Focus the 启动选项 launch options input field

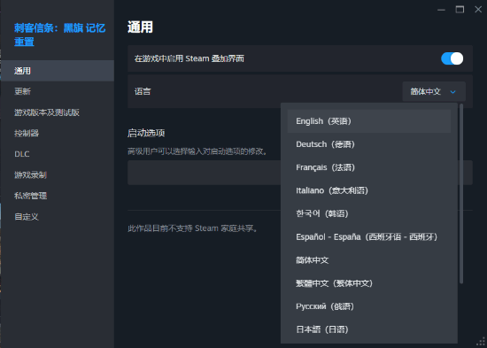204,173
